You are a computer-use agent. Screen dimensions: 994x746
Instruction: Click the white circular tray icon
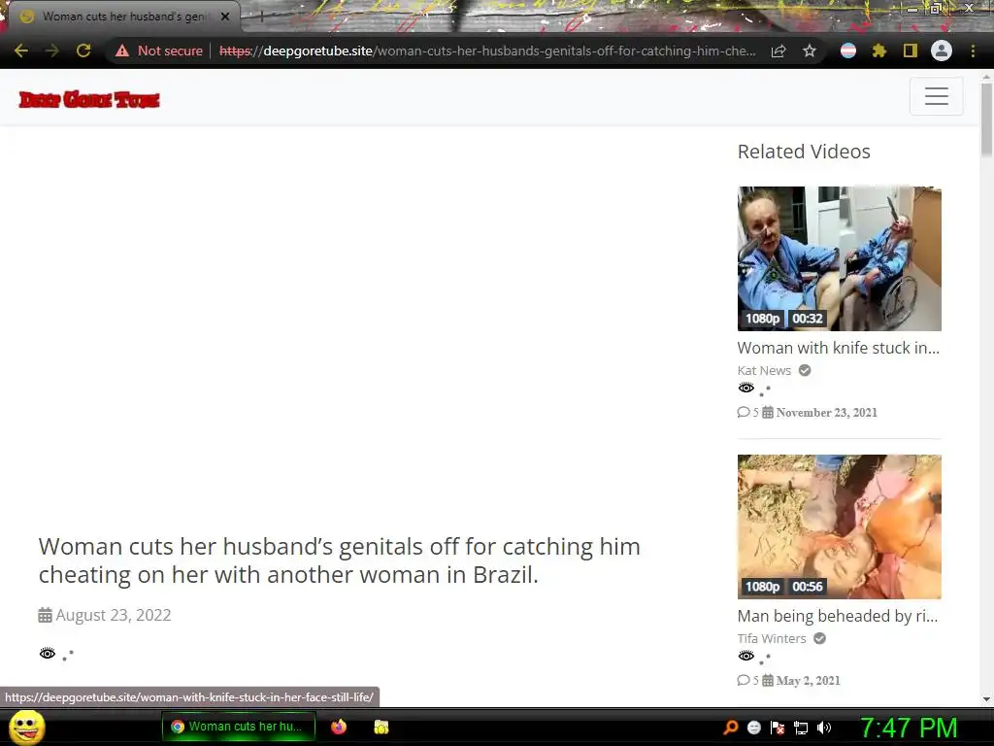pos(753,728)
